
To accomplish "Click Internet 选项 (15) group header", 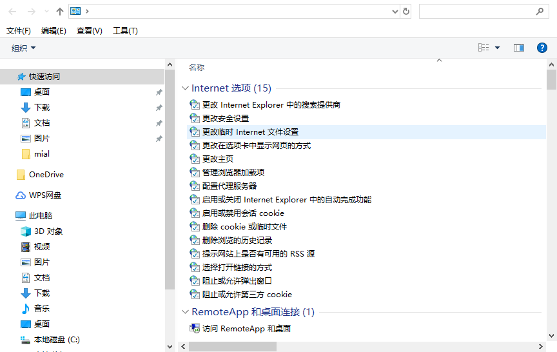I will click(x=231, y=88).
